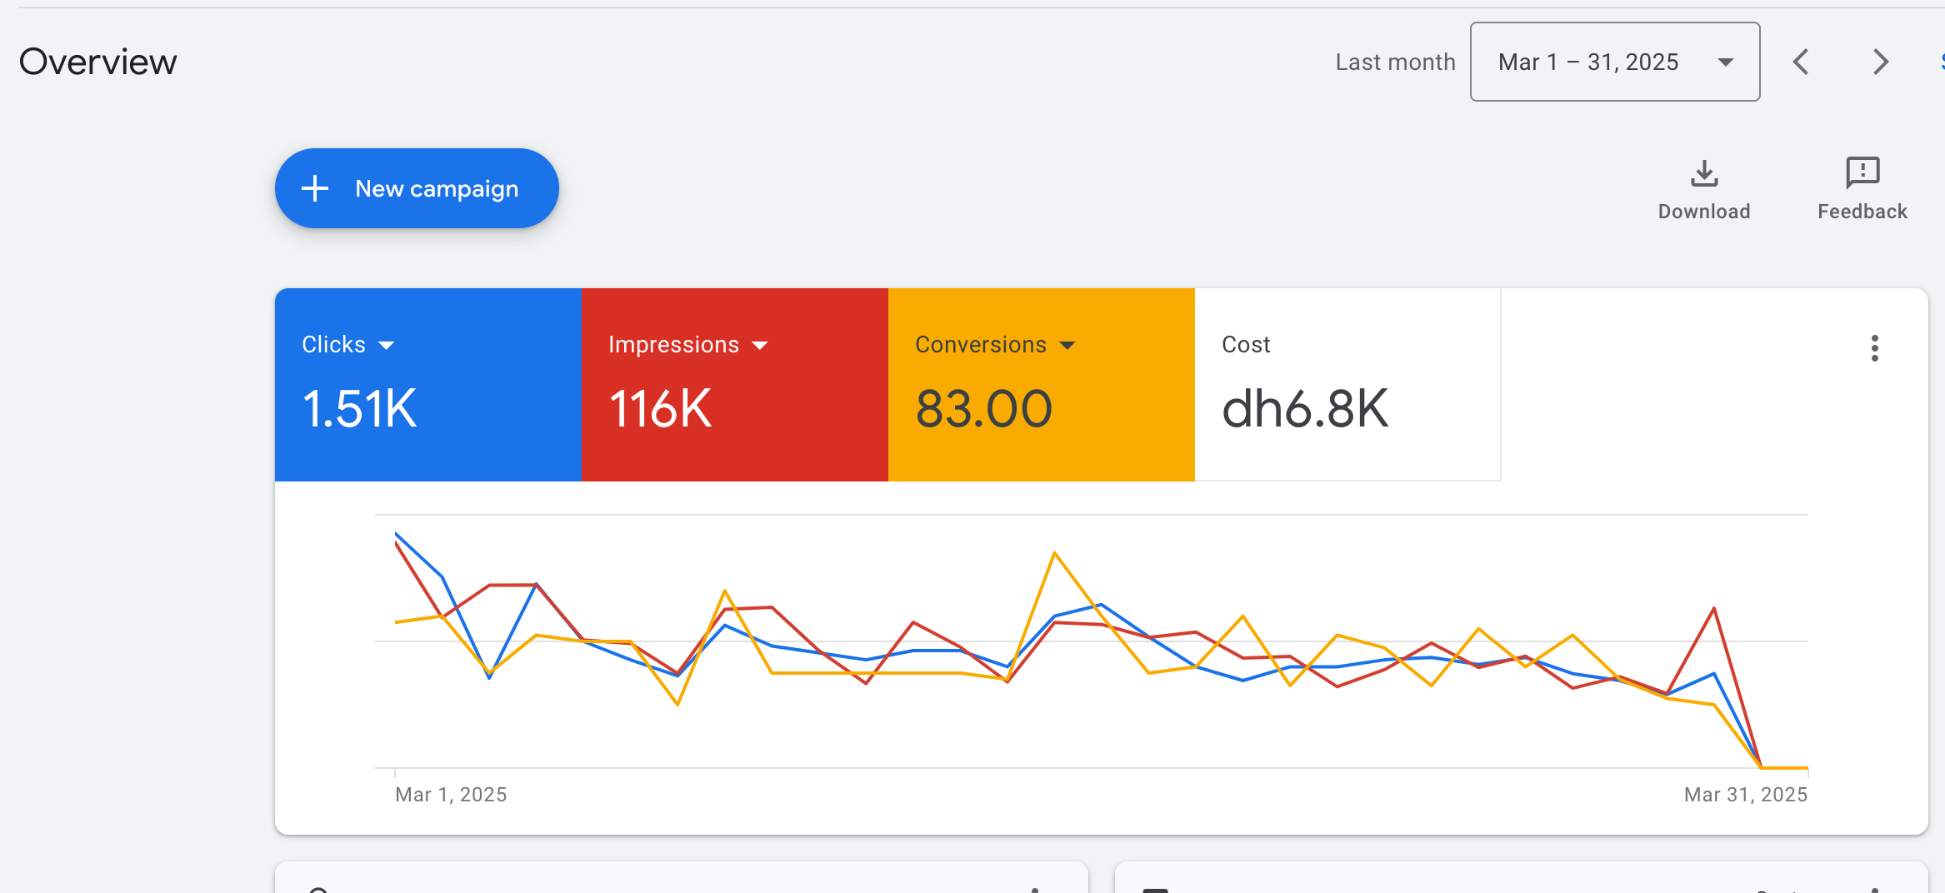Open scorecard three-dot more options menu
1945x893 pixels.
pos(1874,348)
